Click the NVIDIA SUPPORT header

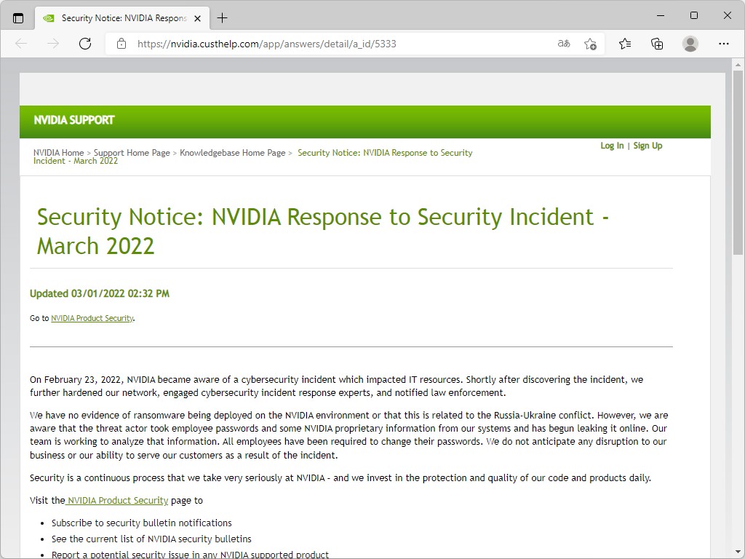(74, 120)
